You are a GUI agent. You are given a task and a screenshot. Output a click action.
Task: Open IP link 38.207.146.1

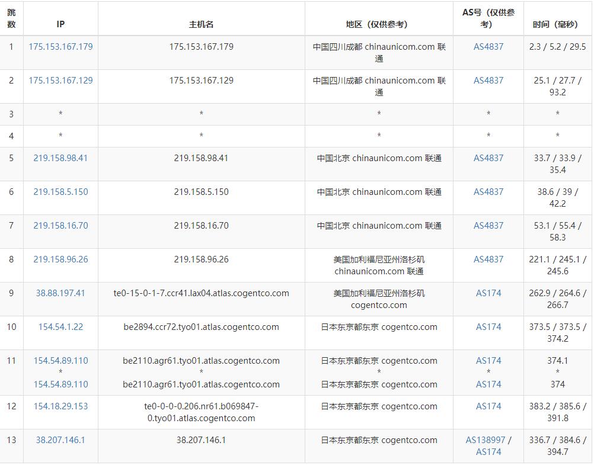coord(60,440)
